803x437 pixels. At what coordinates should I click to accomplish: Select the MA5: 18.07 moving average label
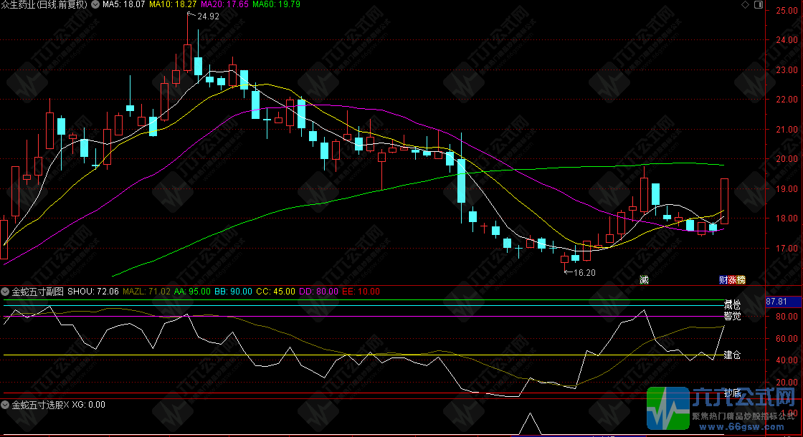(x=124, y=4)
